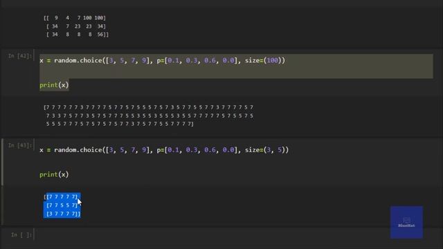The image size is (443, 249).
Task: Click print(x) in cell 42
Action: [x=54, y=85]
